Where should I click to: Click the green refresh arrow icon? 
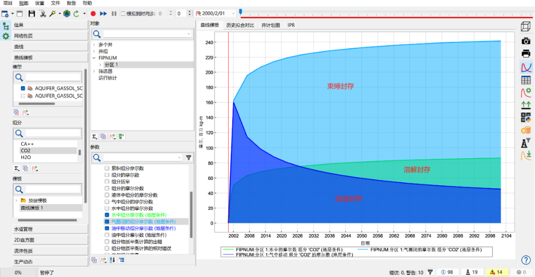point(76,14)
